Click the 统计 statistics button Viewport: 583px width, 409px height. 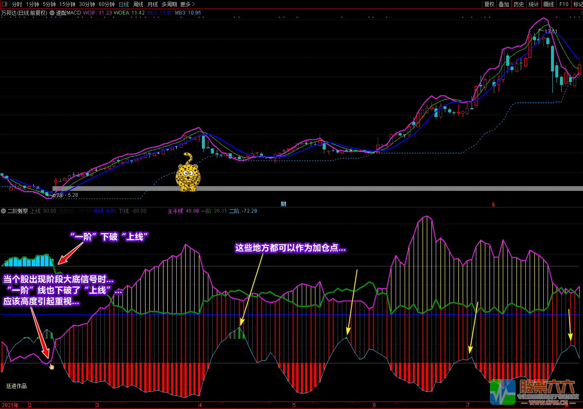coord(533,4)
